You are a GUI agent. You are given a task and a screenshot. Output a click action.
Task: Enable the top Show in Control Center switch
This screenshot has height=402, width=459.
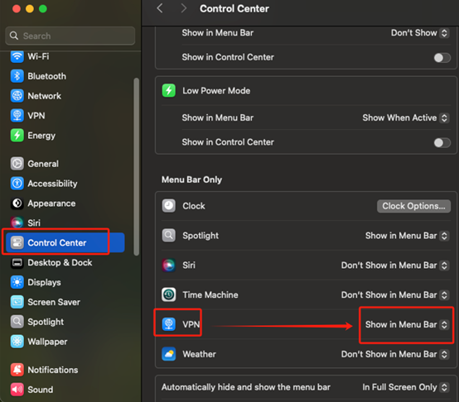pyautogui.click(x=442, y=58)
